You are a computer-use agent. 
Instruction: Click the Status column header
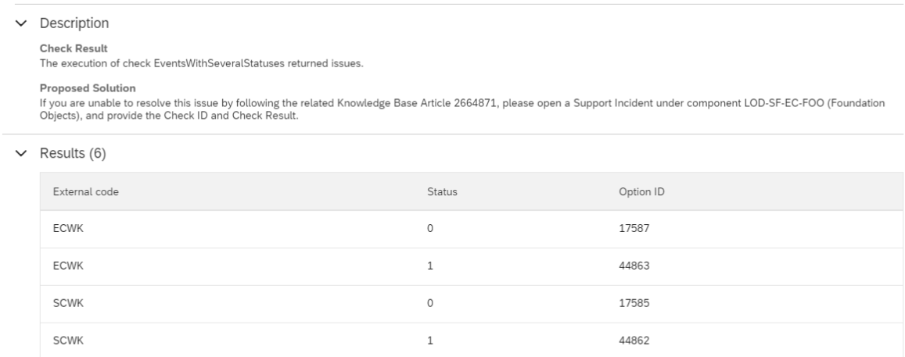tap(442, 191)
